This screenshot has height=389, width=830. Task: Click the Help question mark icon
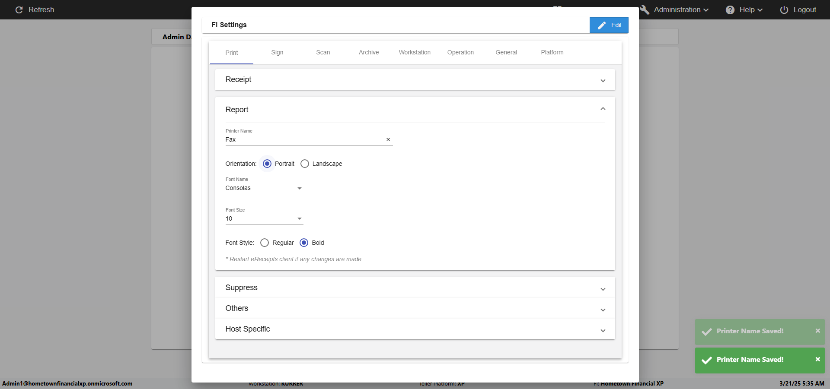coord(730,10)
